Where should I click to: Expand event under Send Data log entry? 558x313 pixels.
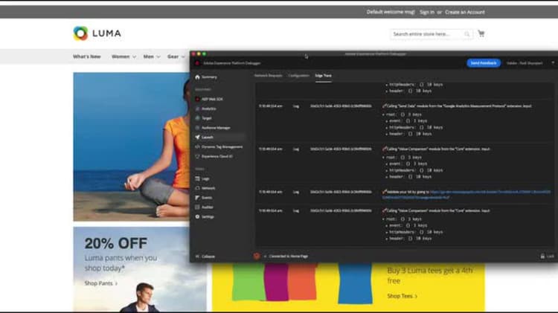point(387,121)
